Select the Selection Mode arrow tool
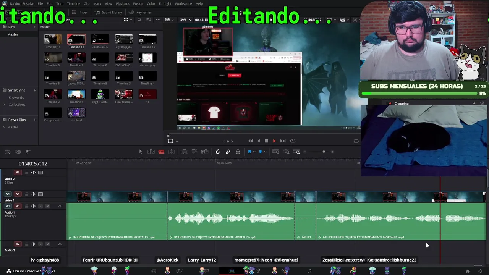Screen dimensions: 489x275 point(141,152)
